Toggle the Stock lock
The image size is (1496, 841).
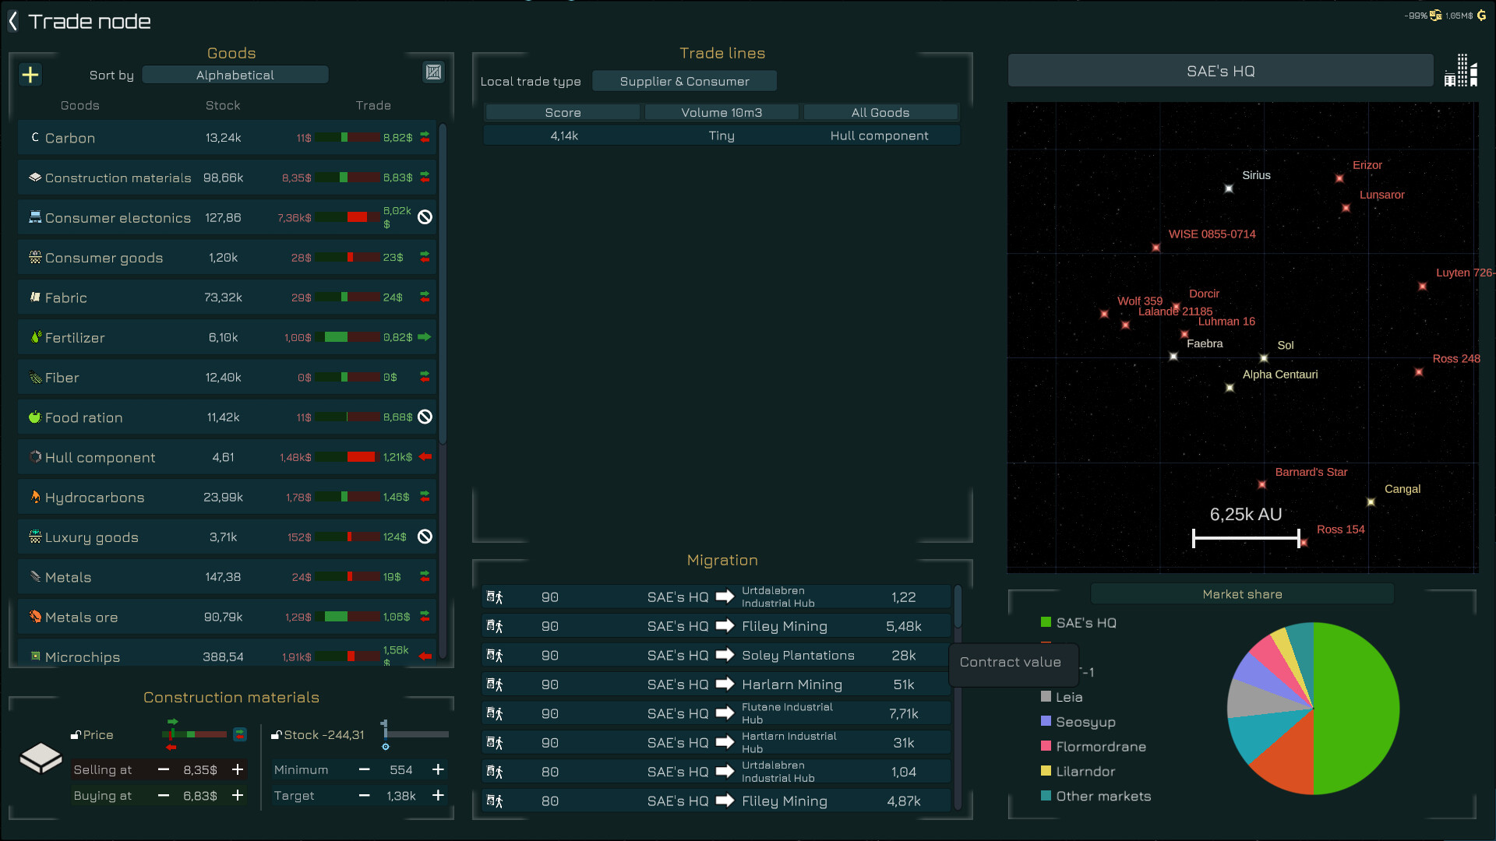tap(276, 735)
